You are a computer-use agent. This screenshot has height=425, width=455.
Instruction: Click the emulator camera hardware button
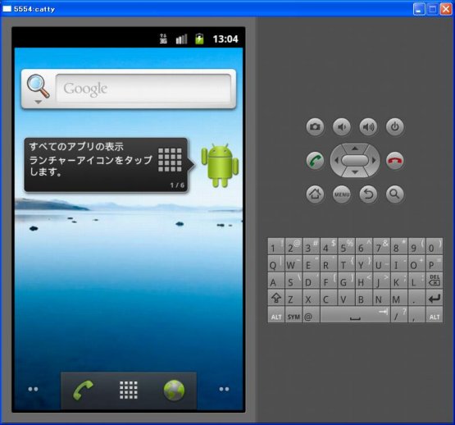(x=315, y=127)
